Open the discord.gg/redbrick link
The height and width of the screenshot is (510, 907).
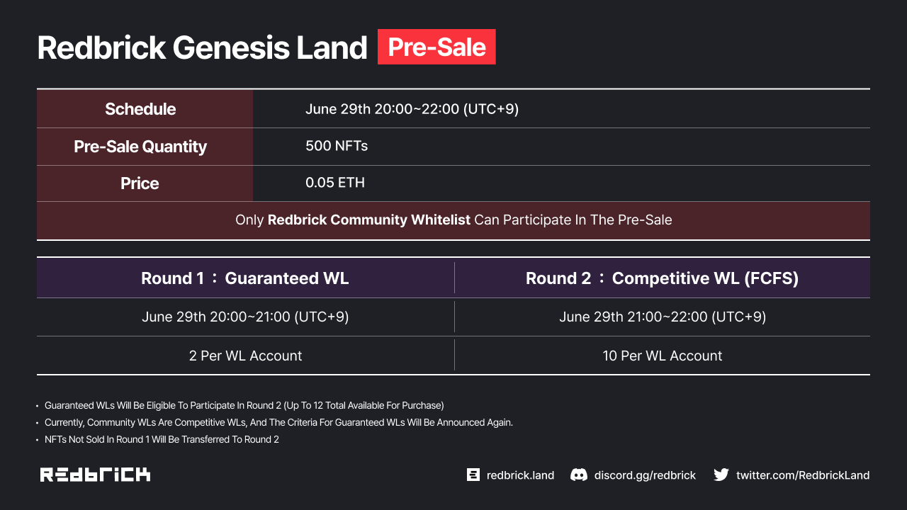coord(645,475)
